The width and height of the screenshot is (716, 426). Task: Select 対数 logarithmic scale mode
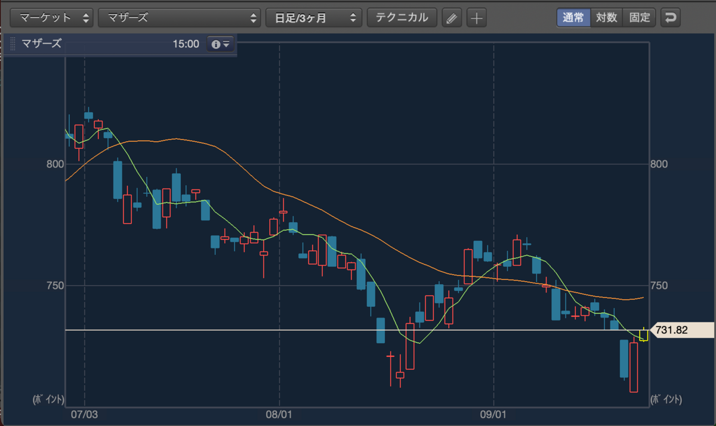pyautogui.click(x=606, y=17)
